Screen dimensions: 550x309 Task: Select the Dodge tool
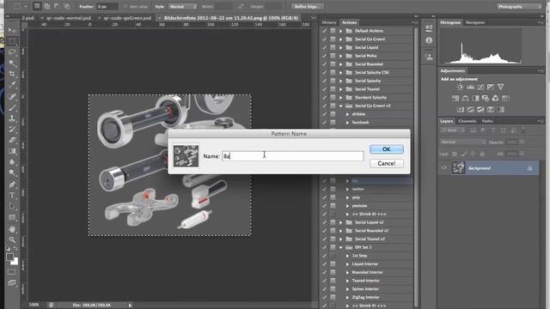pos(12,173)
